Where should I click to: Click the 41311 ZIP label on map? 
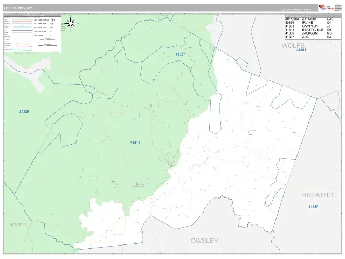(x=135, y=142)
